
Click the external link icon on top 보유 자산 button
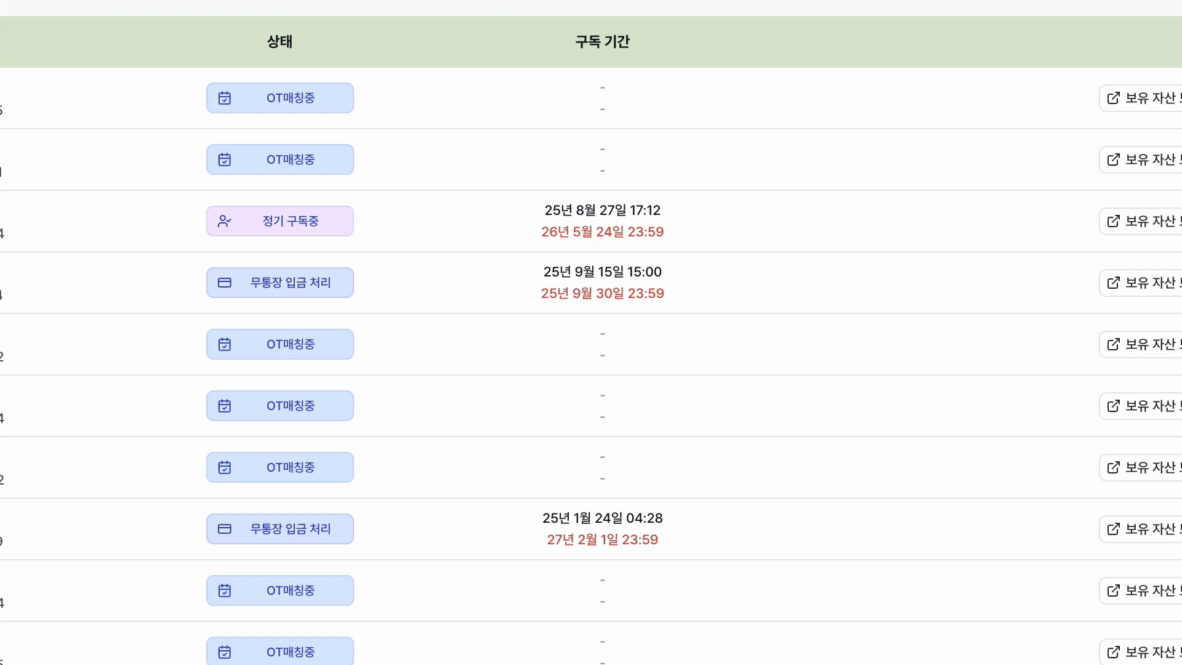pyautogui.click(x=1113, y=98)
